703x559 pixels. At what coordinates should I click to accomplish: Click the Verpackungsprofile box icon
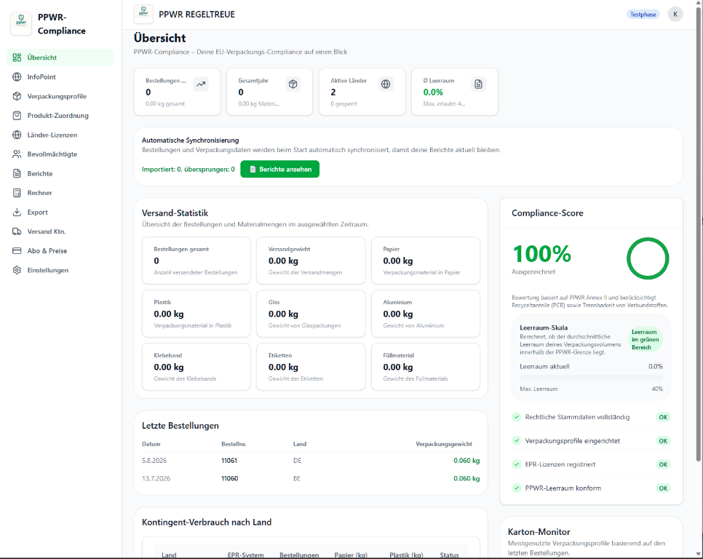click(17, 96)
